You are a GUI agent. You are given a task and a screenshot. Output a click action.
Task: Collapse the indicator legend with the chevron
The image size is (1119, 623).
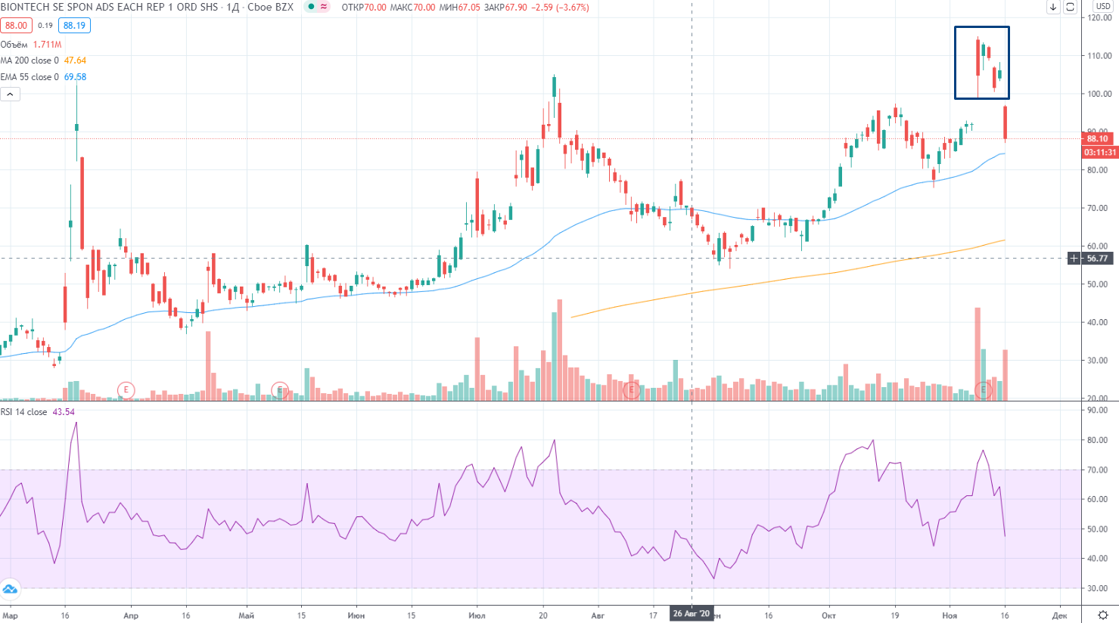[10, 95]
